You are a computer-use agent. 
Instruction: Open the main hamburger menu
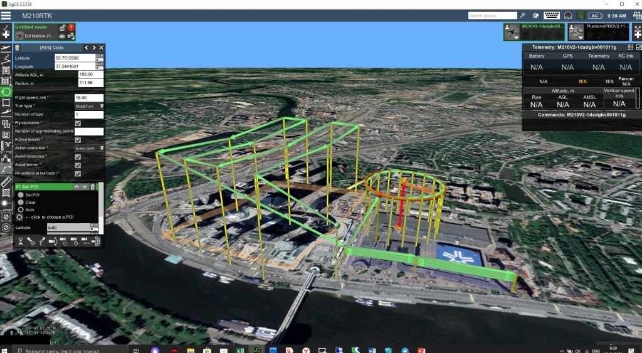[x=6, y=15]
